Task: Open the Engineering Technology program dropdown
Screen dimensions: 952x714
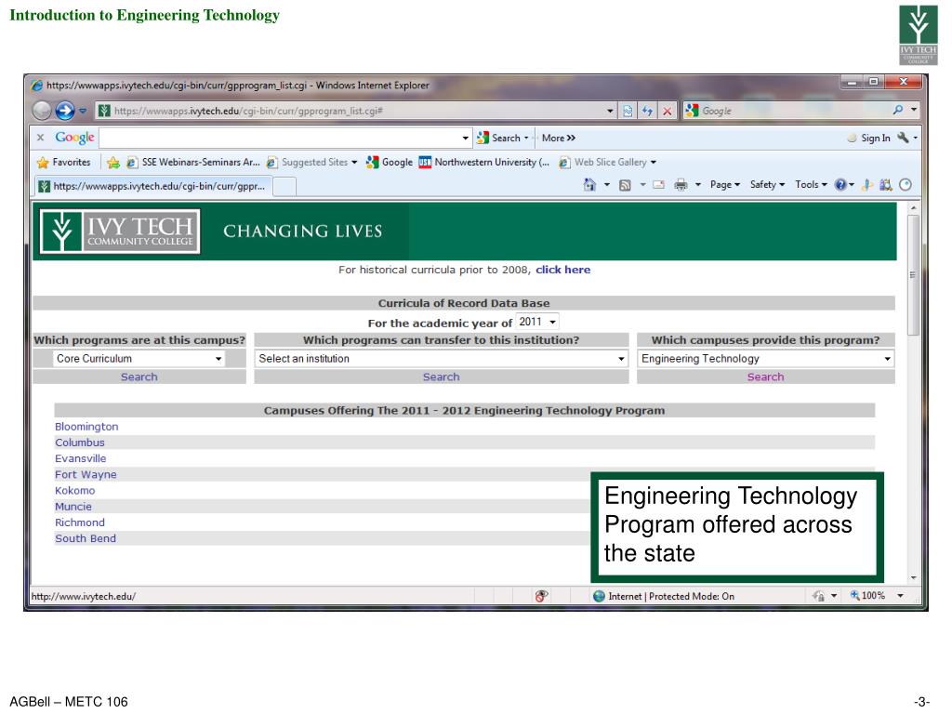Action: (x=766, y=359)
